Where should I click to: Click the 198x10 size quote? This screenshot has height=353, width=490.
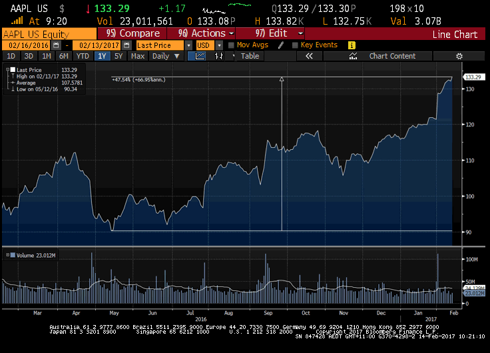407,9
